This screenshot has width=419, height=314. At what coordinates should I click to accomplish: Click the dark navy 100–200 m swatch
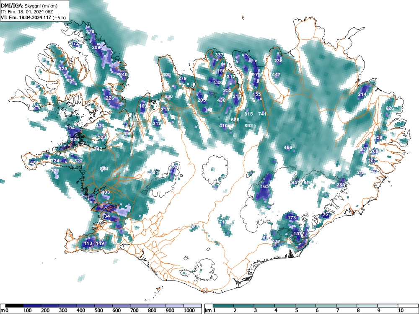tap(32, 306)
